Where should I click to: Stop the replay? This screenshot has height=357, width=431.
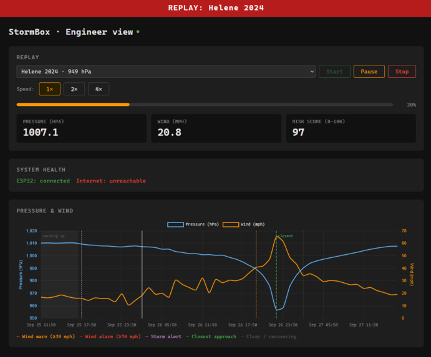click(x=402, y=72)
